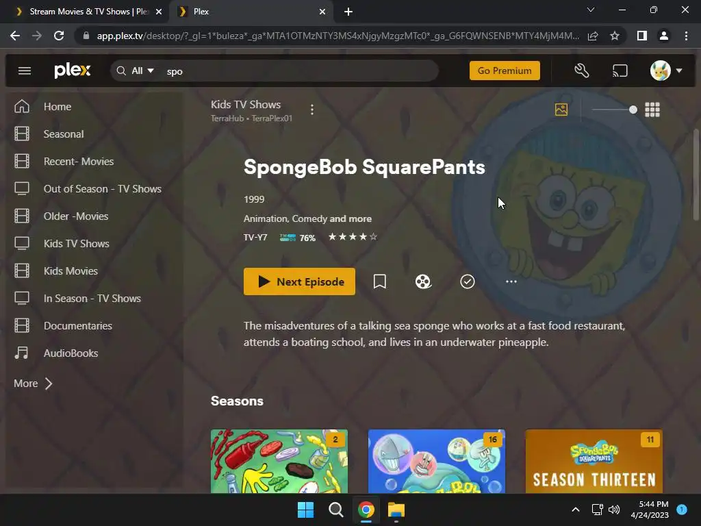
Task: Open the library three-dot options menu
Action: coord(312,110)
